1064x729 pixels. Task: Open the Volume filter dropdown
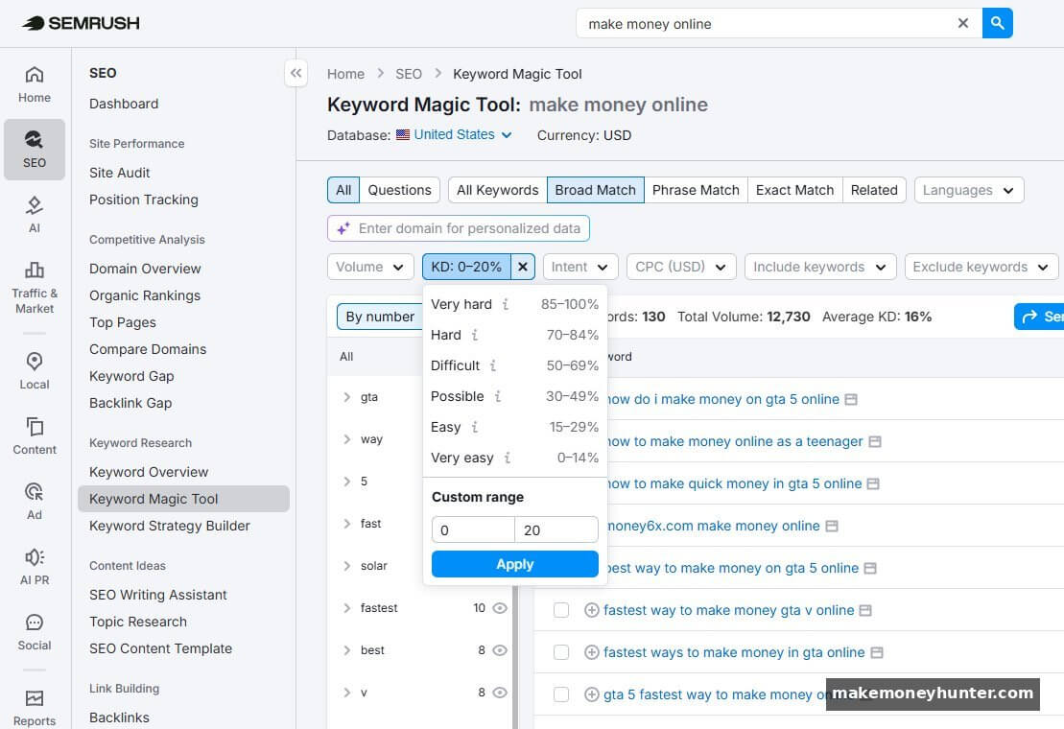point(369,267)
